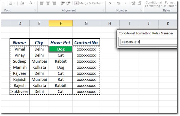The width and height of the screenshot is (180, 116).
Task: Open the Font group dialog launcher
Action: click(x=35, y=10)
